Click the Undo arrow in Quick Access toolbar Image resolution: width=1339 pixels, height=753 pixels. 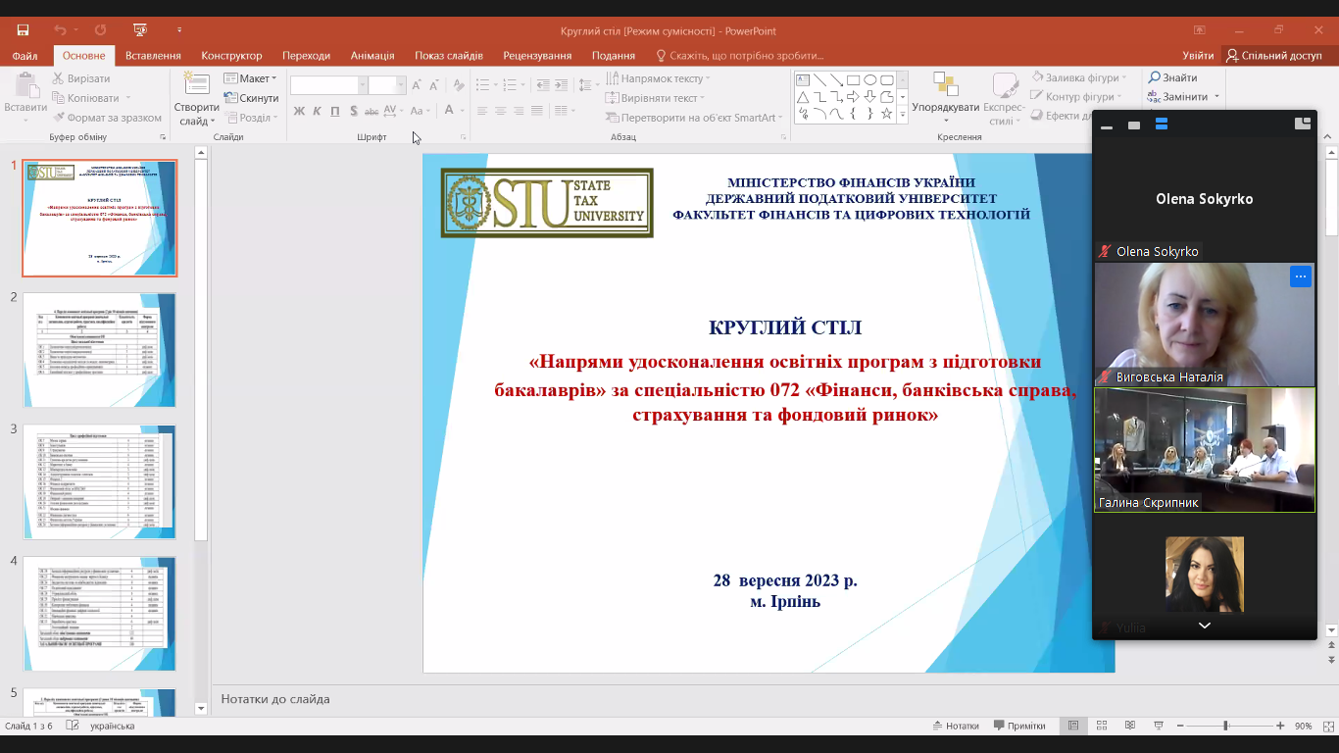[x=61, y=30]
